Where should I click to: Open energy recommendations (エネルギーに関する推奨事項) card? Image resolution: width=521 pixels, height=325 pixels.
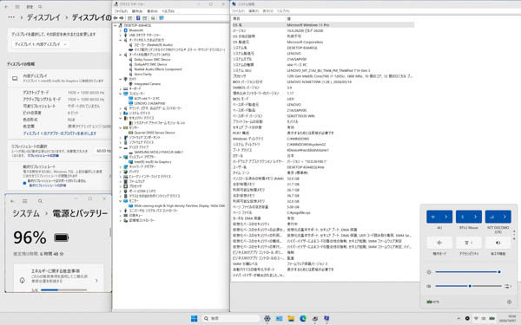click(58, 277)
